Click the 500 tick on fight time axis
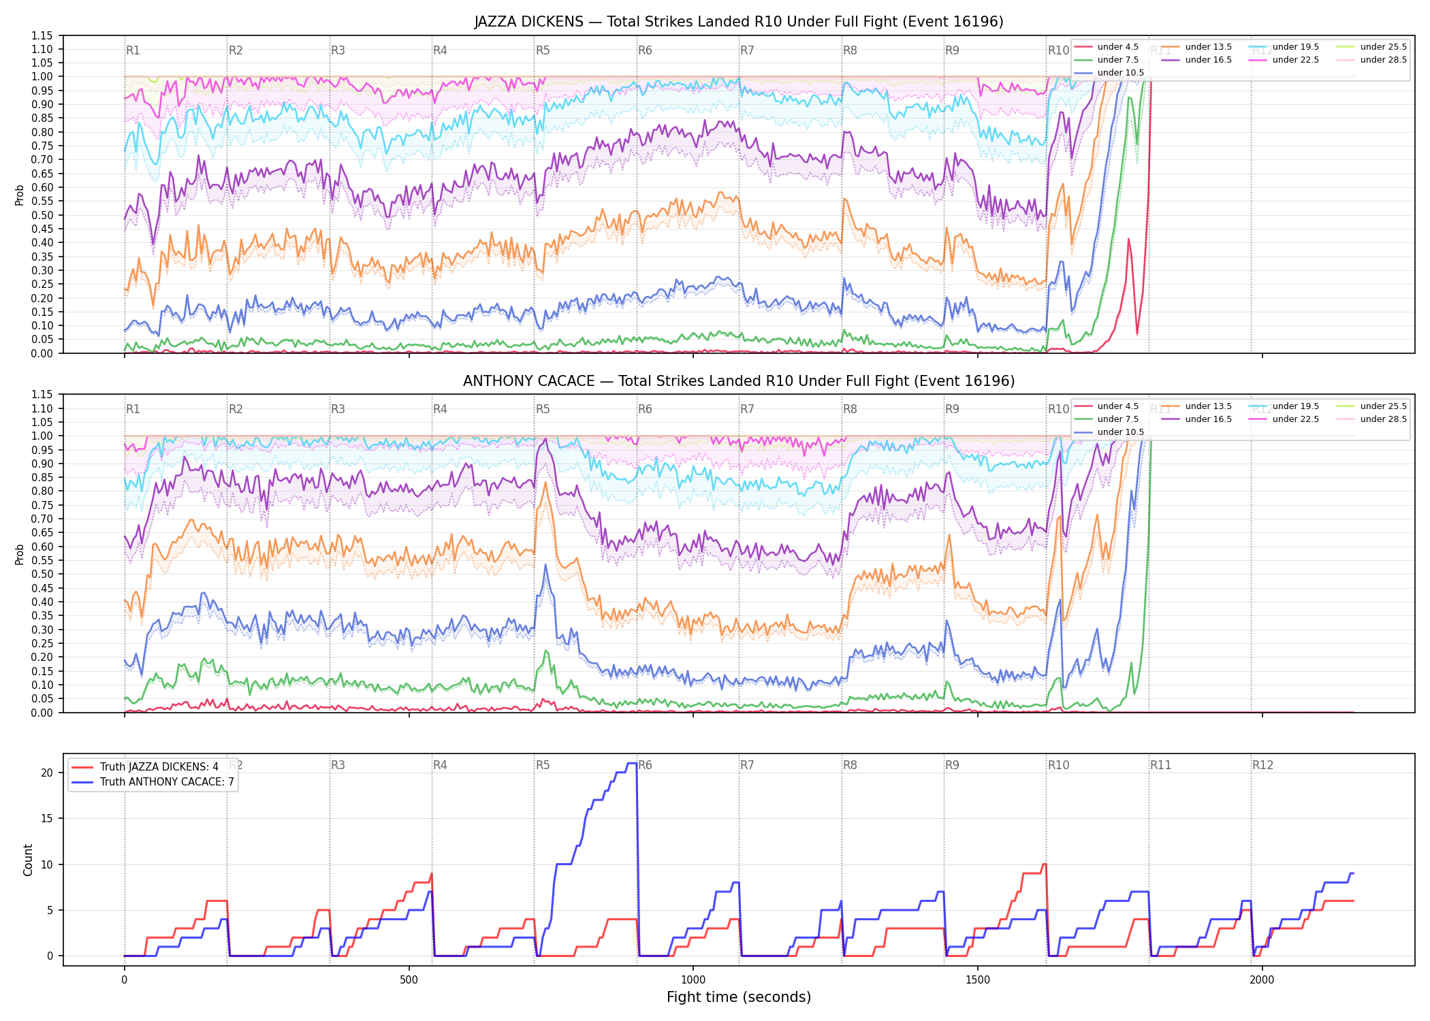1430x1021 pixels. [409, 980]
